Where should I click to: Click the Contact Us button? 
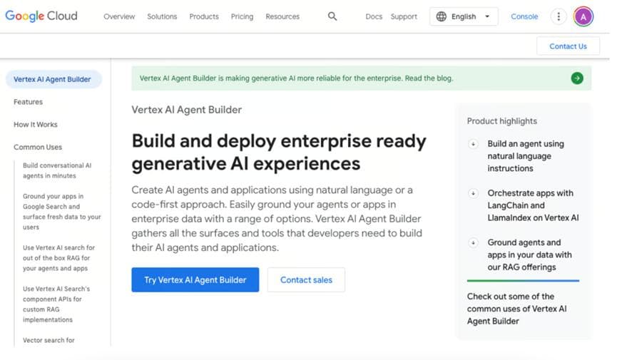pyautogui.click(x=568, y=46)
